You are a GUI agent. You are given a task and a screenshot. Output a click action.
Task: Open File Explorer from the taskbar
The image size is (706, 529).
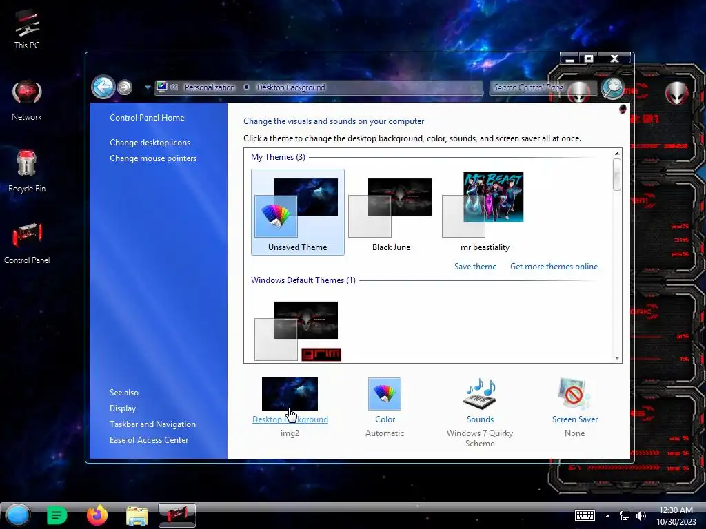click(x=137, y=516)
